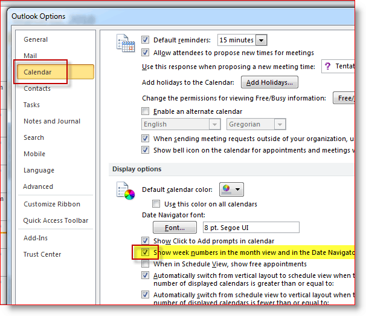The image size is (366, 316).
Task: Click the Add holidays to the Calendar label
Action: click(188, 82)
